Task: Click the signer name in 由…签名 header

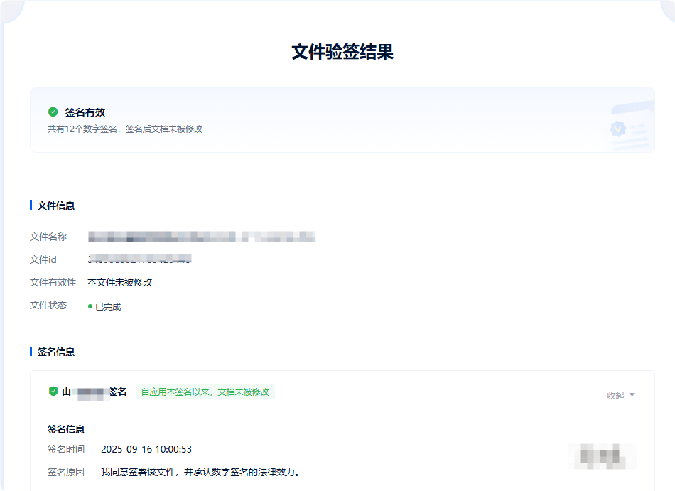Action: (91, 392)
